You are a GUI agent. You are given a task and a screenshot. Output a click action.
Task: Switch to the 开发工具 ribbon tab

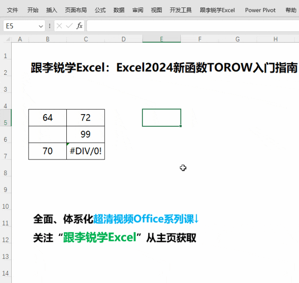pos(181,10)
